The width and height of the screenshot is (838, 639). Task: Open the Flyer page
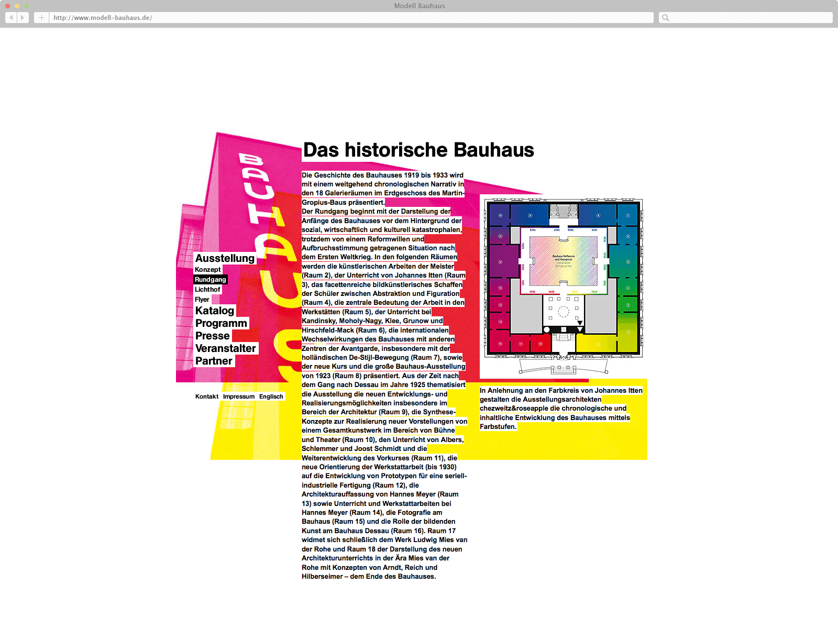tap(202, 300)
